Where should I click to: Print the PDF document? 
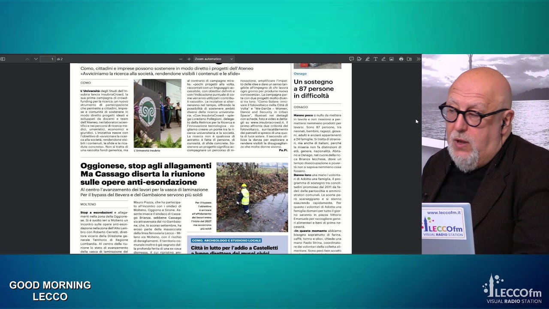(401, 59)
